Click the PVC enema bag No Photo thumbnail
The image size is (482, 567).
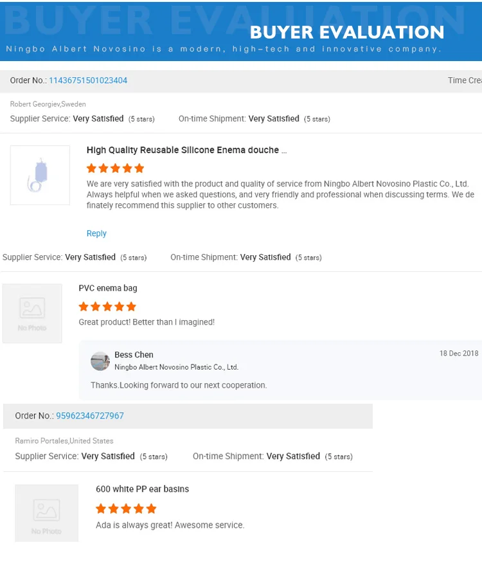point(32,313)
